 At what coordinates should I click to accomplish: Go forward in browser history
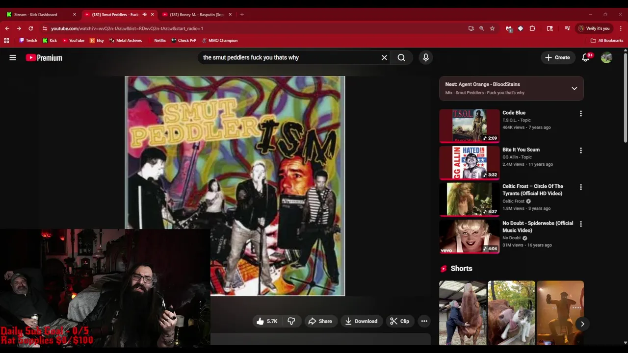[x=19, y=28]
